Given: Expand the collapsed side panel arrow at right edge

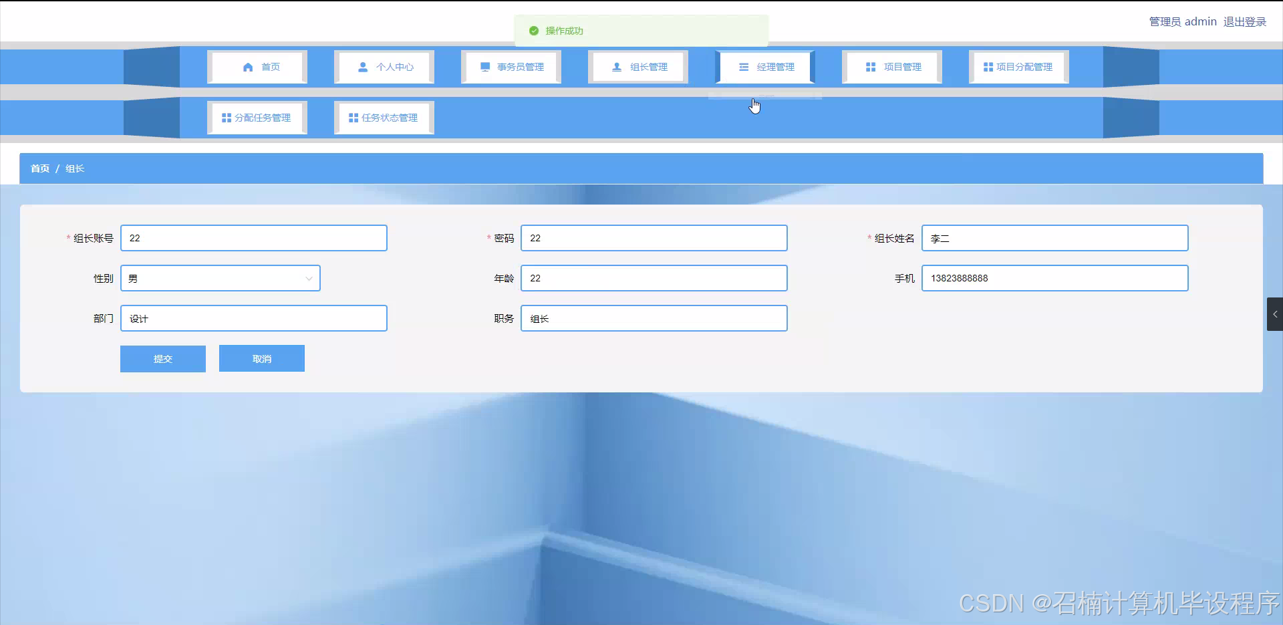Looking at the screenshot, I should click(1275, 314).
